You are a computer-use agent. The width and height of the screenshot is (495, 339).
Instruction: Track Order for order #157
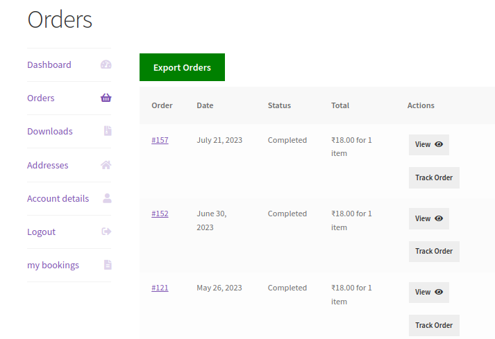434,177
